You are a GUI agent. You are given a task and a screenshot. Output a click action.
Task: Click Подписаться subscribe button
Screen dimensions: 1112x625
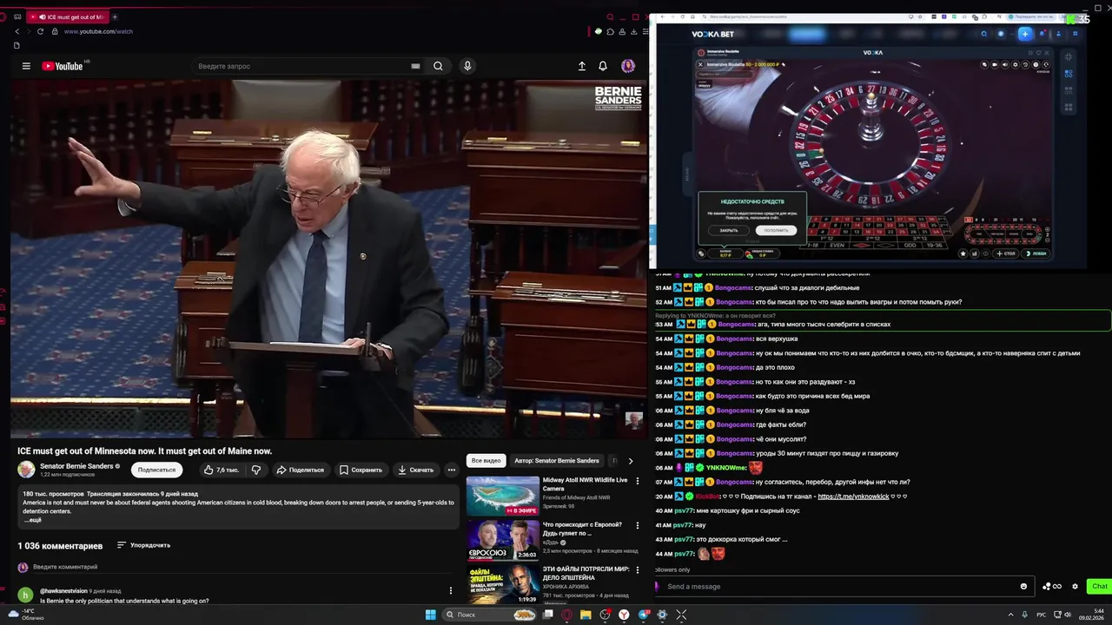click(156, 470)
